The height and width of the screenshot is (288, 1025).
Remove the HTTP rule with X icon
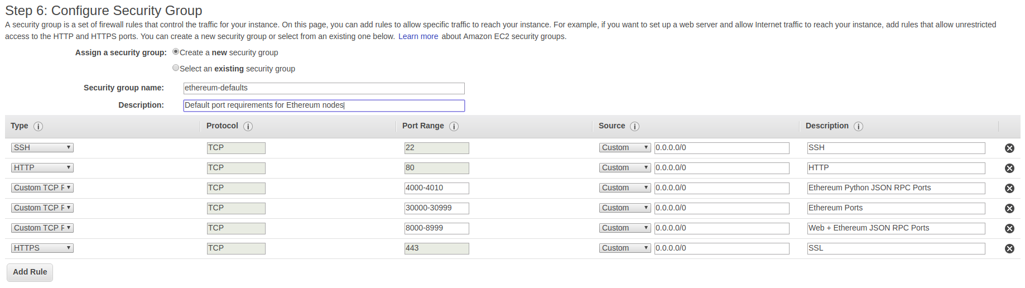tap(1009, 168)
